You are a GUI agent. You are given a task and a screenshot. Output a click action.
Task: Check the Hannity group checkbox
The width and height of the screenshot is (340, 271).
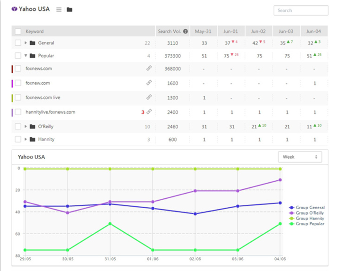[18, 139]
